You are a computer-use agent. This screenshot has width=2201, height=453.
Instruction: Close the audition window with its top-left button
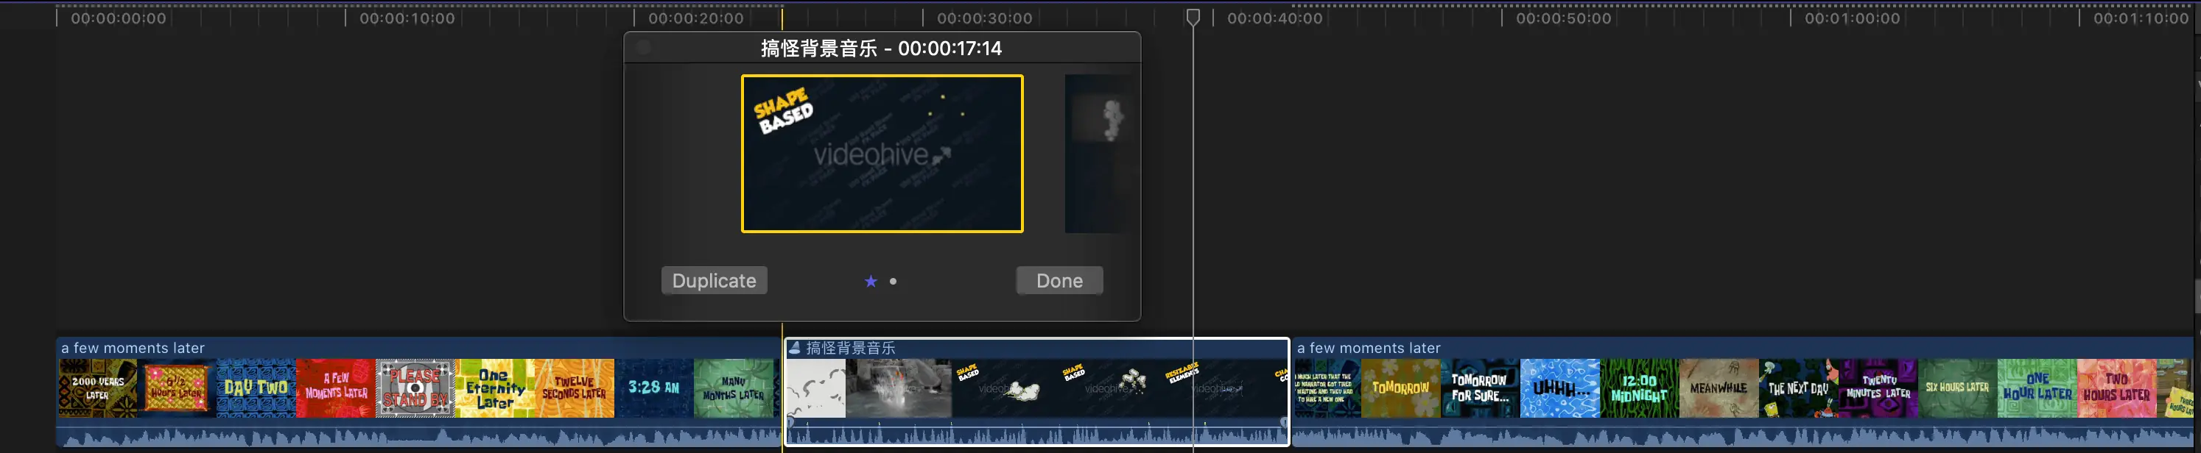tap(645, 48)
